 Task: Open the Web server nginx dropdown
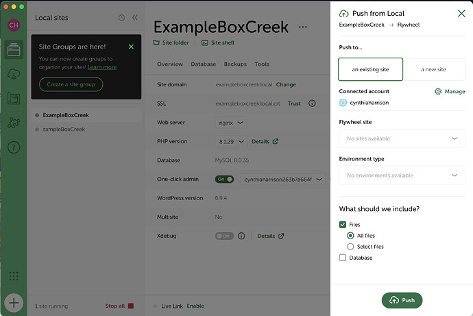231,123
